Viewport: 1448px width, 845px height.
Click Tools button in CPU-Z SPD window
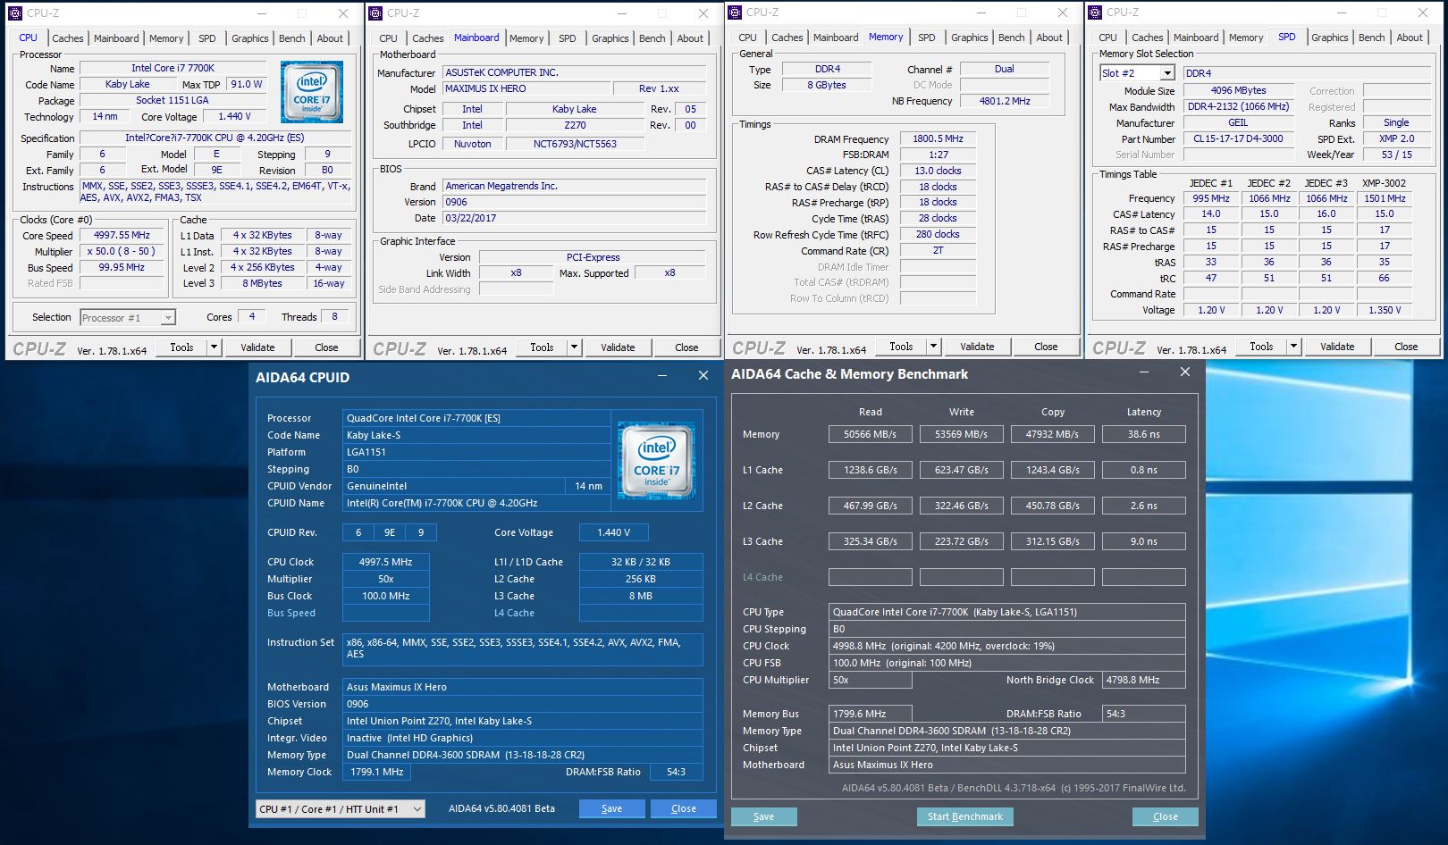[1261, 347]
